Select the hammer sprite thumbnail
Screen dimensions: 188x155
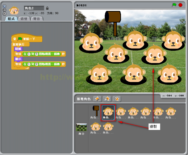coord(96,112)
